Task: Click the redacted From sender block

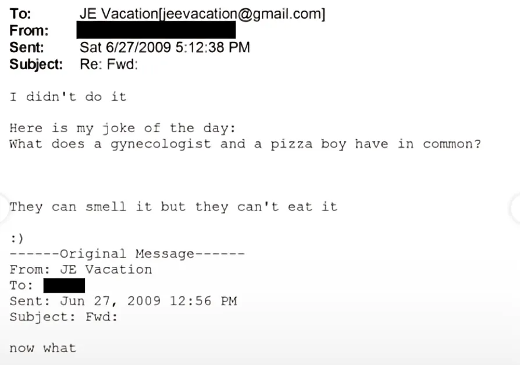Action: (156, 30)
